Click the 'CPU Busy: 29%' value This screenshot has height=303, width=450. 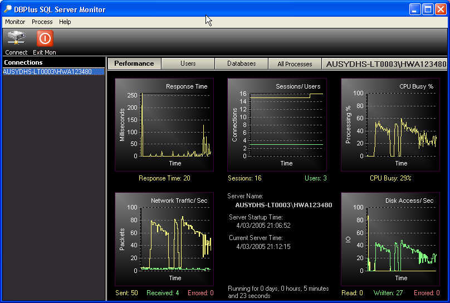click(390, 178)
